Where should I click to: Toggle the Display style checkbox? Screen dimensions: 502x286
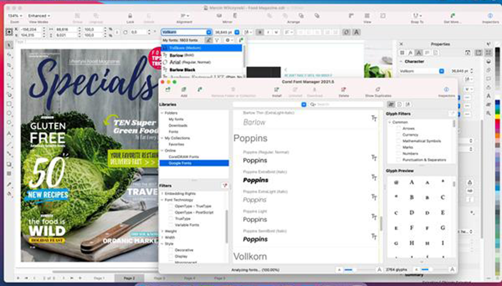point(170,256)
